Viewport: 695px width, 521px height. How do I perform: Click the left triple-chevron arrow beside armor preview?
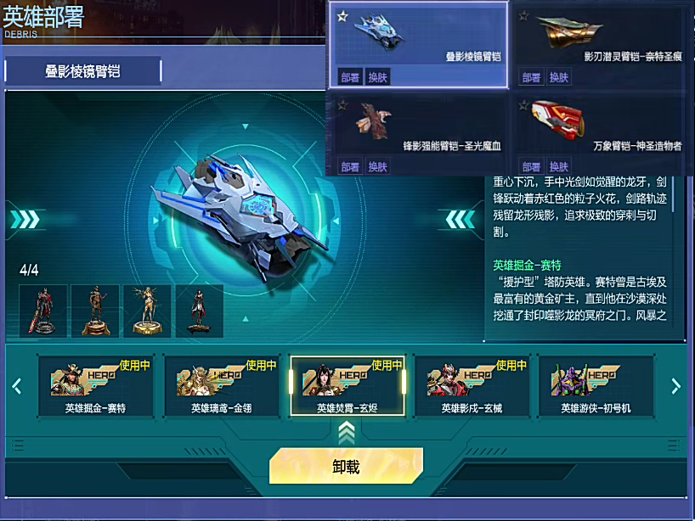tap(25, 220)
